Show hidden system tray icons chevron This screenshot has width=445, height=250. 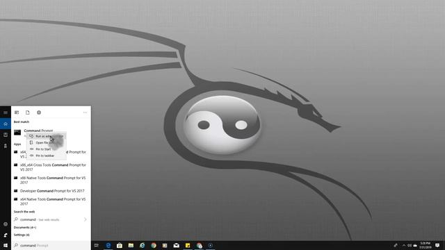[x=404, y=245]
